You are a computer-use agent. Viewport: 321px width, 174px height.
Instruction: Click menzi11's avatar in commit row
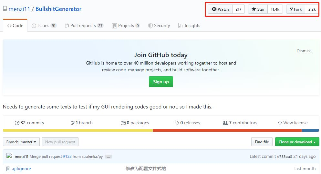click(x=9, y=156)
